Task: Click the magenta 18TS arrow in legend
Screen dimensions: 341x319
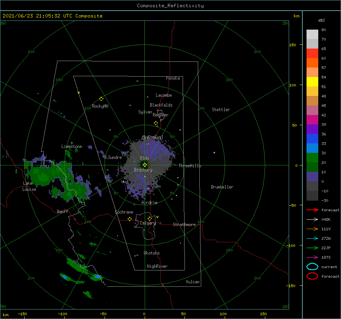Action: (313, 258)
